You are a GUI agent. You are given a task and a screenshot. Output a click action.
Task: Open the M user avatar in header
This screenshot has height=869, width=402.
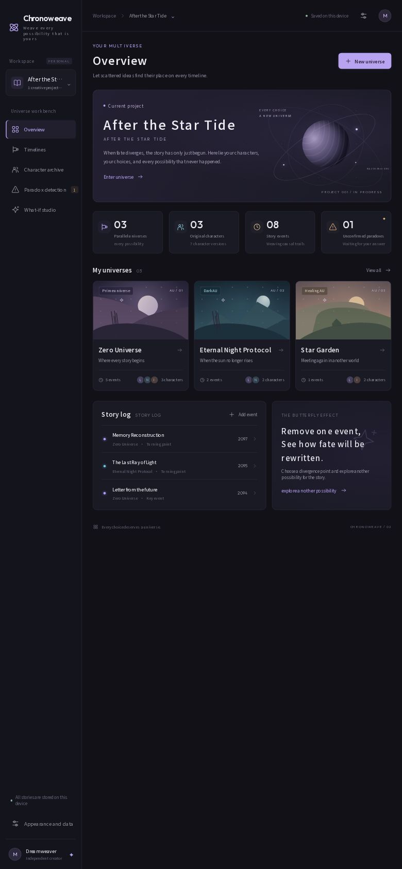(385, 16)
